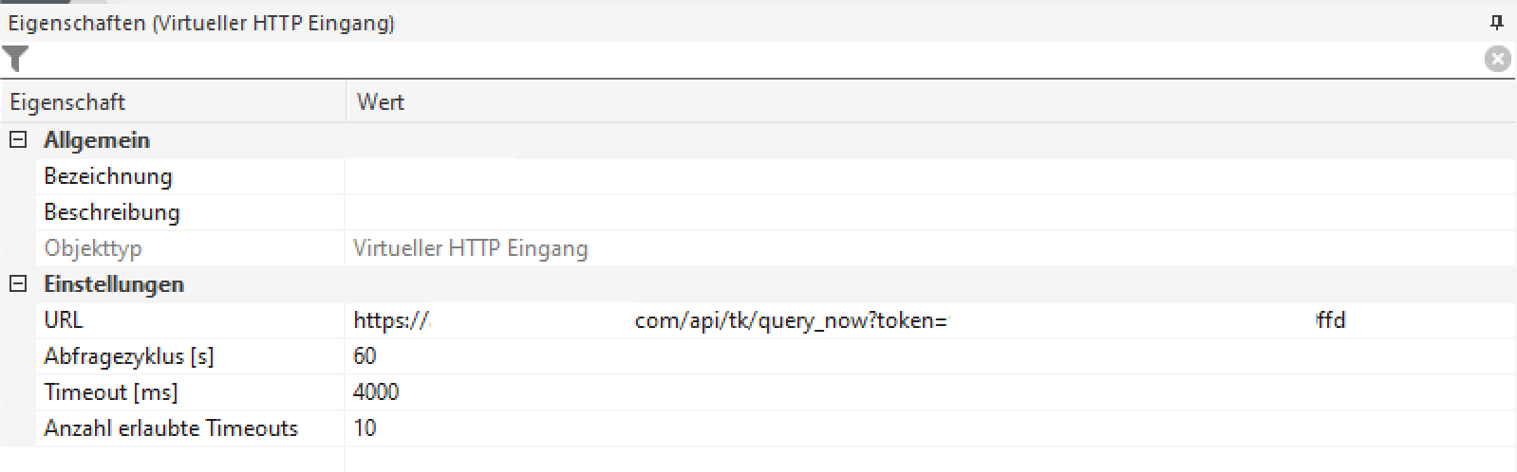1517x472 pixels.
Task: Select the Bezeichnung property row
Action: pyautogui.click(x=108, y=176)
